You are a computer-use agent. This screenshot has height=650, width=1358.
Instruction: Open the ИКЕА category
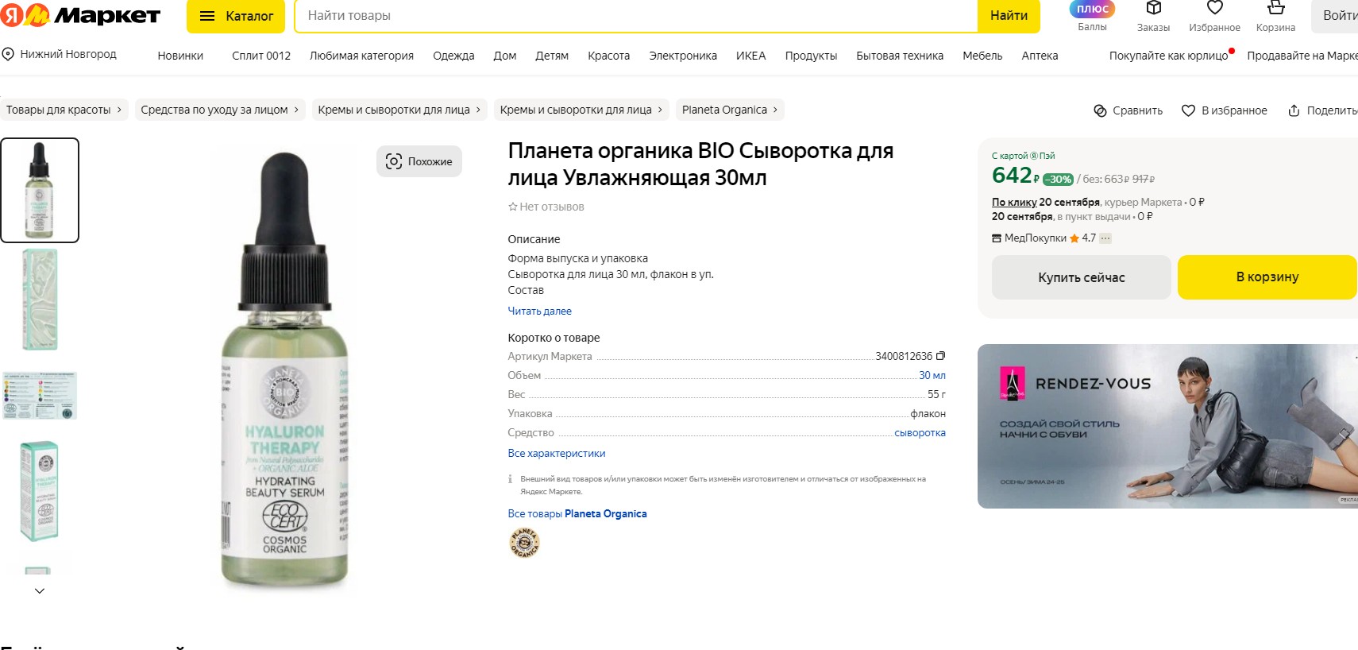tap(750, 56)
